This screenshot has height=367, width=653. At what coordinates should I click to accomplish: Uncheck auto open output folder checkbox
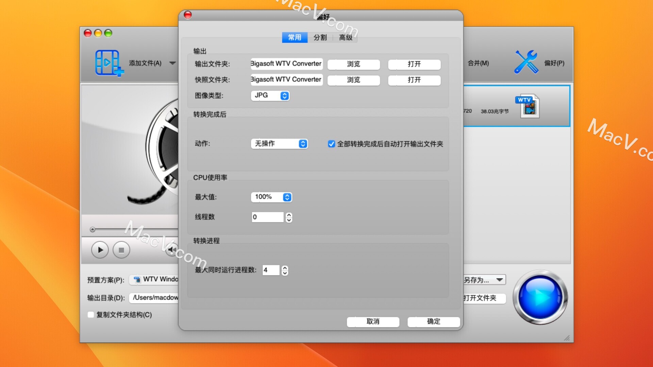331,144
